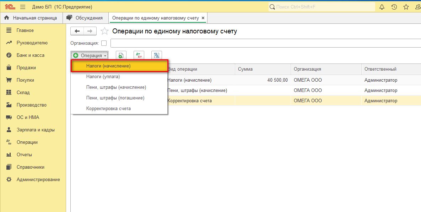
Task: Close the Операции по единому налоговому счету tab
Action: (203, 18)
